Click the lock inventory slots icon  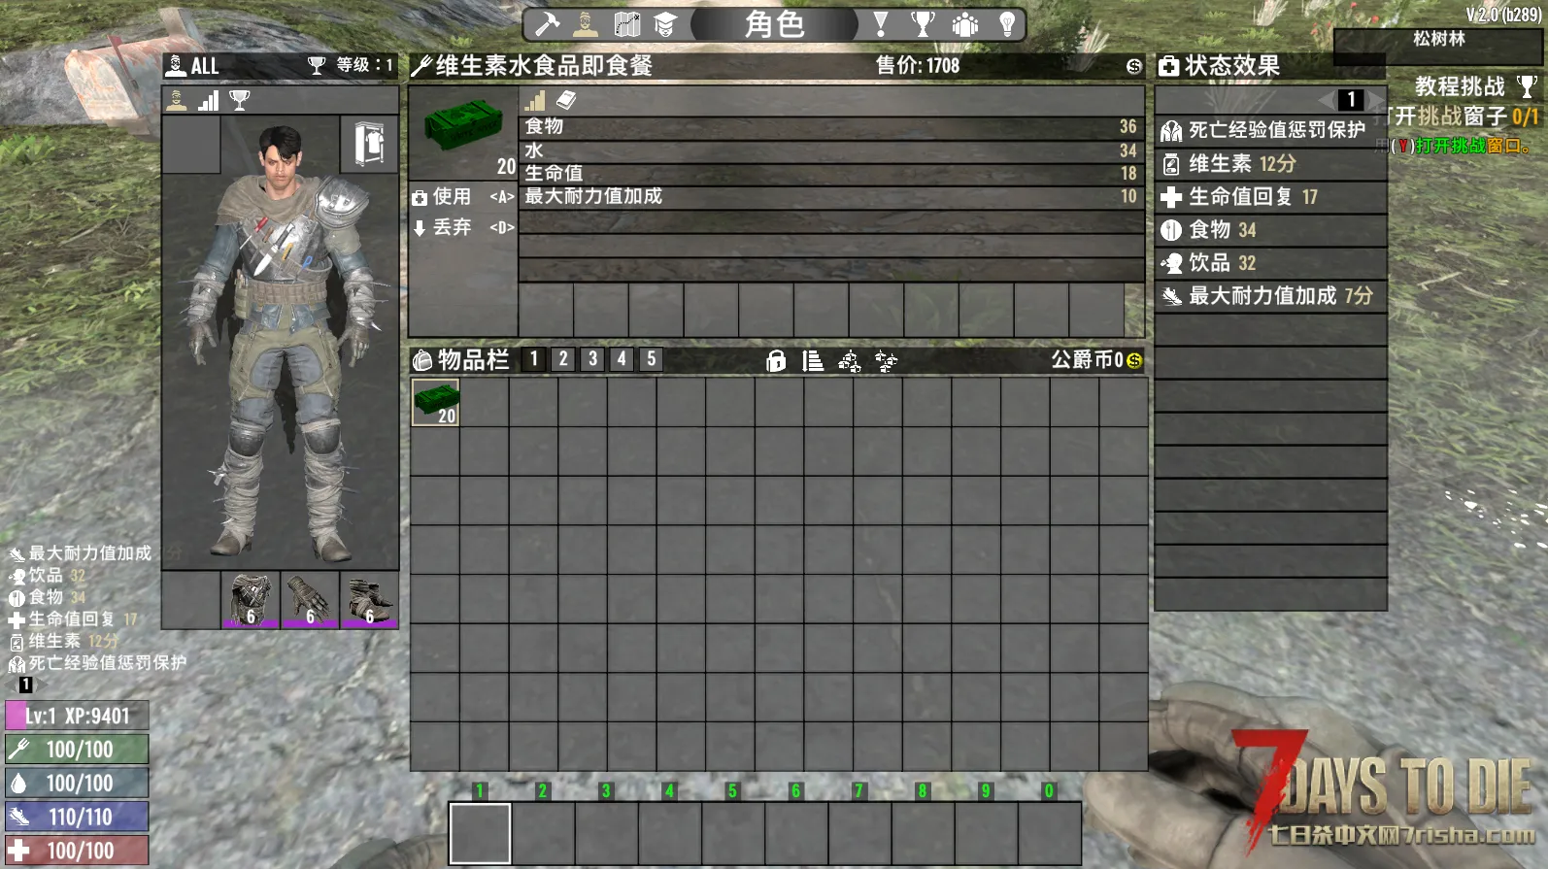tap(776, 361)
